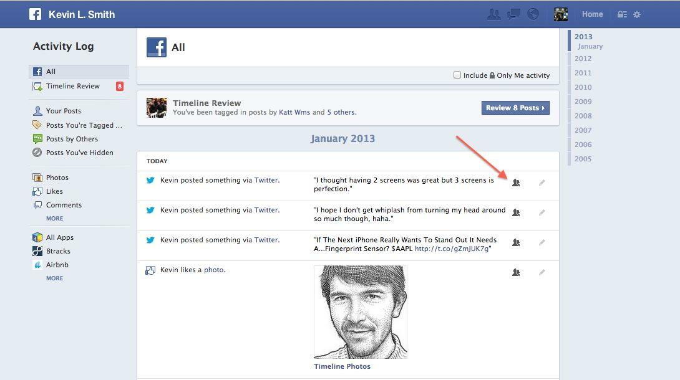Click Twitter bird icon on whiplash row
This screenshot has width=680, height=380.
pyautogui.click(x=150, y=210)
